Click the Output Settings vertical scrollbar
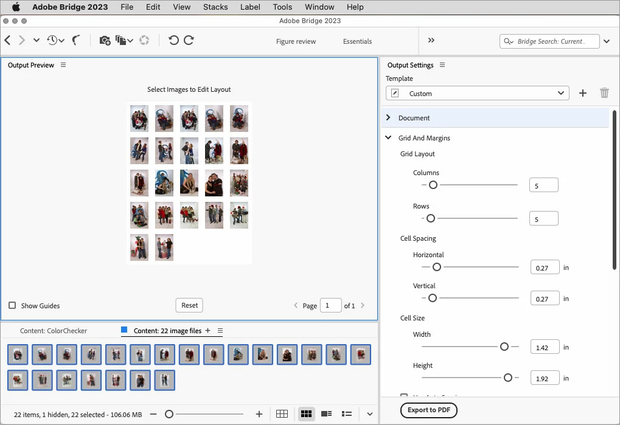 pos(614,190)
